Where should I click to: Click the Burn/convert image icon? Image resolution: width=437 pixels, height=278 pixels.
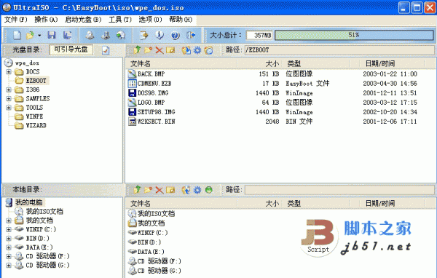tap(143, 35)
